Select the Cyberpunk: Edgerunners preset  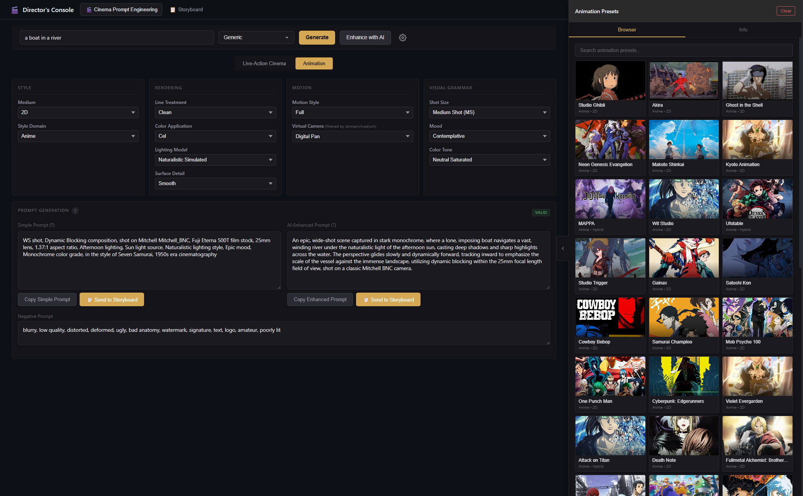[684, 384]
